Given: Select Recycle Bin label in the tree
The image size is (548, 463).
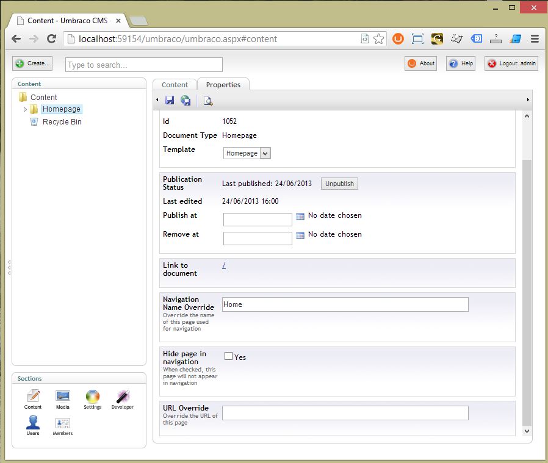Looking at the screenshot, I should 62,121.
